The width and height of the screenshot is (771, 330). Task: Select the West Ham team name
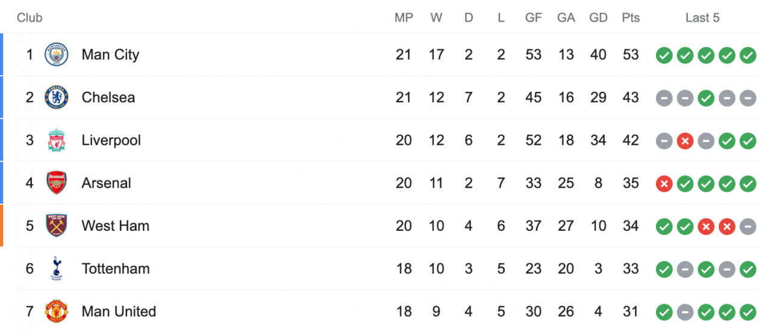(116, 226)
